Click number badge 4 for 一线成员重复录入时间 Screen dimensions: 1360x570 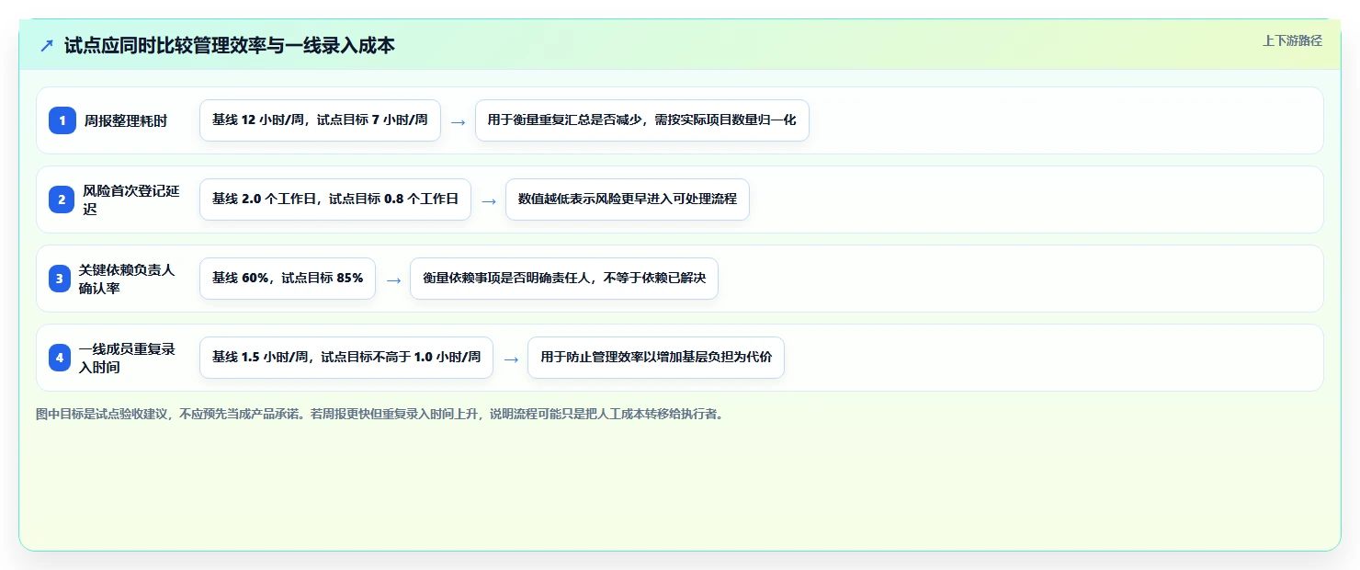pyautogui.click(x=60, y=358)
